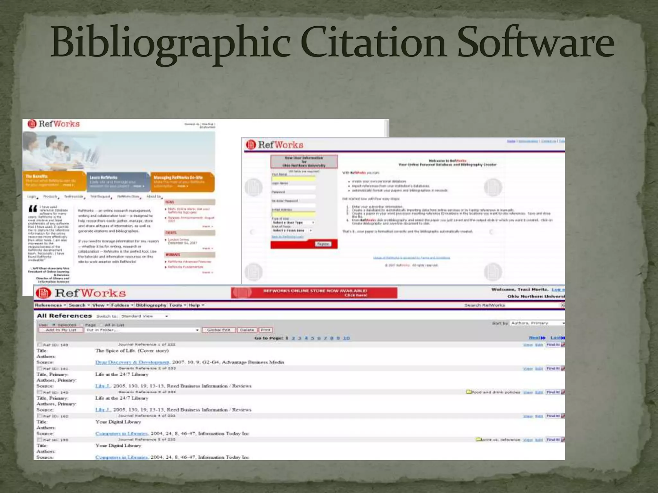Open the Bibliography menu

151,305
